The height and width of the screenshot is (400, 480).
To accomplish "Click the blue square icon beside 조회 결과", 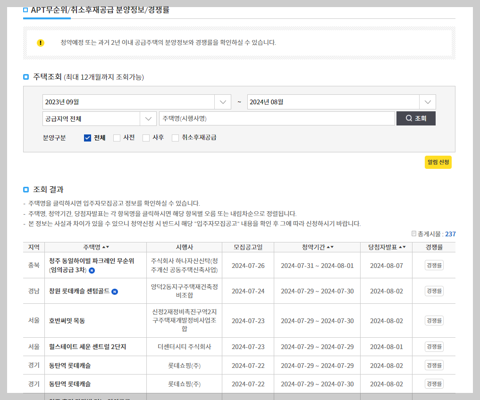I will coord(26,189).
